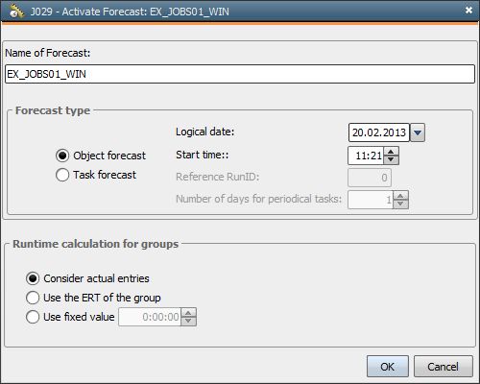Decrement number of days for periodical tasks
Viewport: 480px width, 384px height.
click(x=400, y=204)
